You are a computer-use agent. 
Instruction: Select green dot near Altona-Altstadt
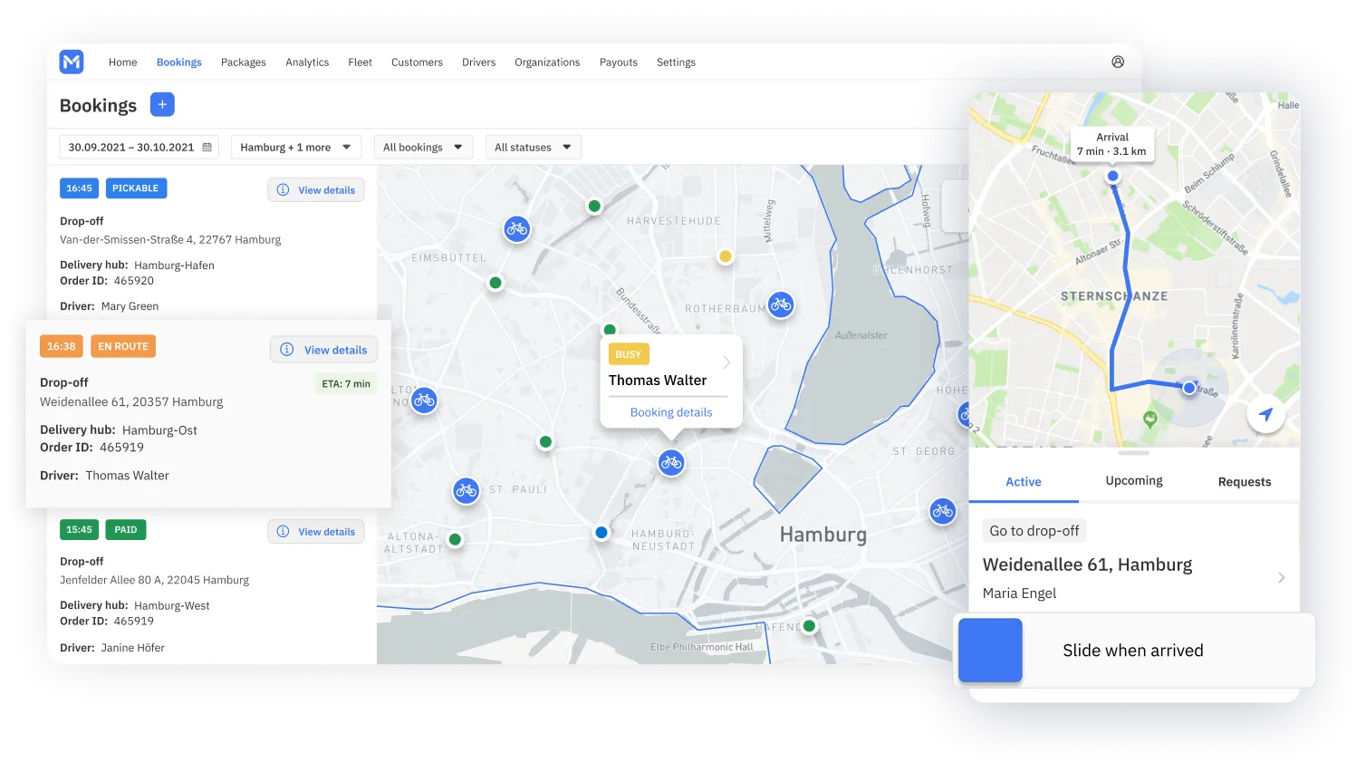click(456, 539)
